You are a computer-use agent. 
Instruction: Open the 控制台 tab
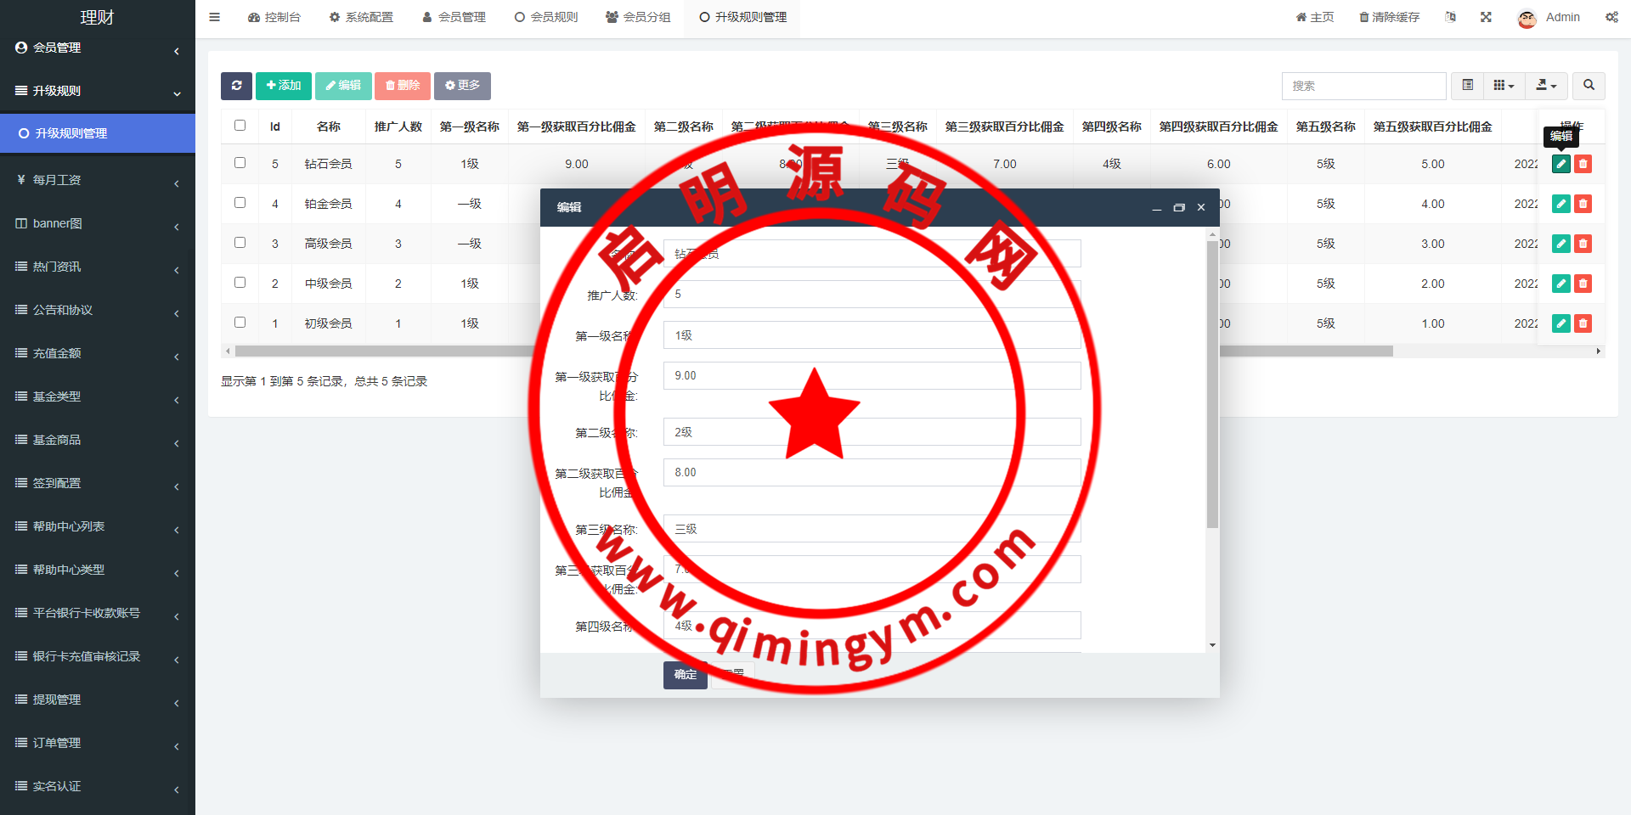tap(274, 17)
